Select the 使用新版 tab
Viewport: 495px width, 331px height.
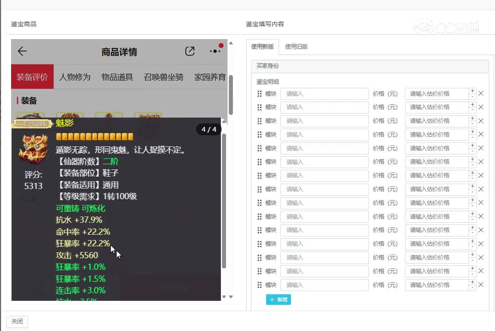tap(262, 47)
